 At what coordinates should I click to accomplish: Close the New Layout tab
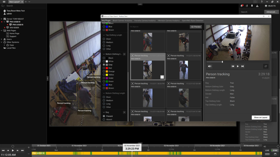click(x=22, y=2)
